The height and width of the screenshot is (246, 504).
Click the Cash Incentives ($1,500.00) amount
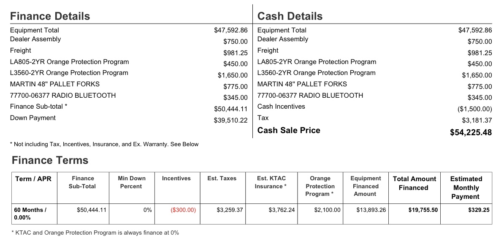tap(475, 109)
